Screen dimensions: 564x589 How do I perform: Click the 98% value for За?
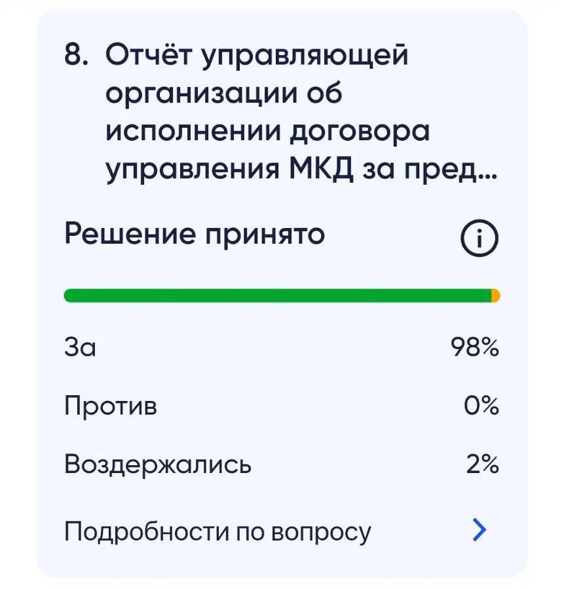point(475,347)
